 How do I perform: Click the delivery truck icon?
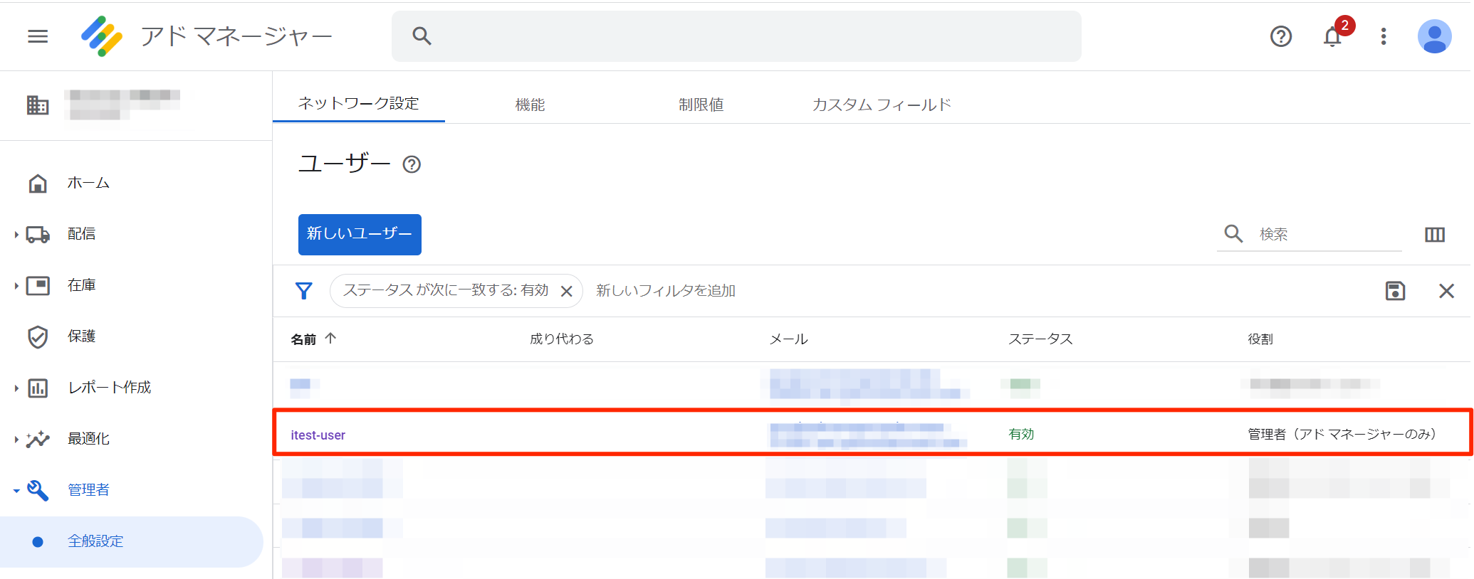tap(38, 234)
